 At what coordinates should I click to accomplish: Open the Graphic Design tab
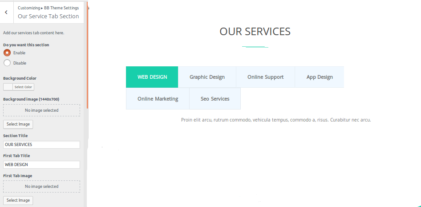pyautogui.click(x=207, y=77)
